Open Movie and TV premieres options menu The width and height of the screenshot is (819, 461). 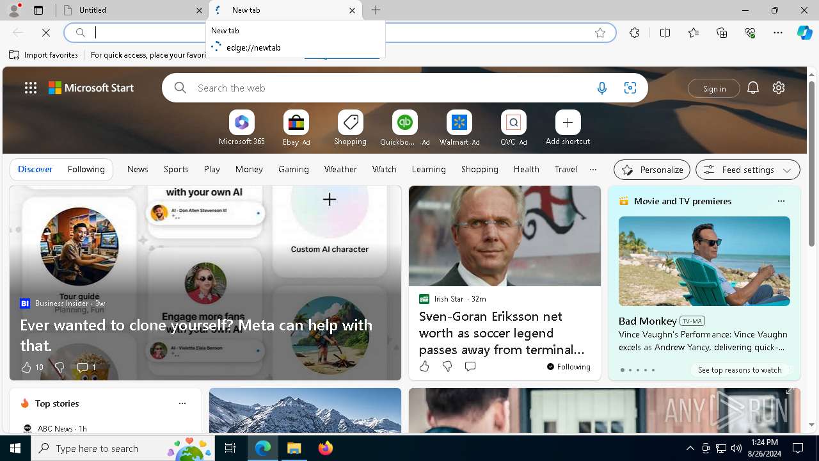[781, 201]
